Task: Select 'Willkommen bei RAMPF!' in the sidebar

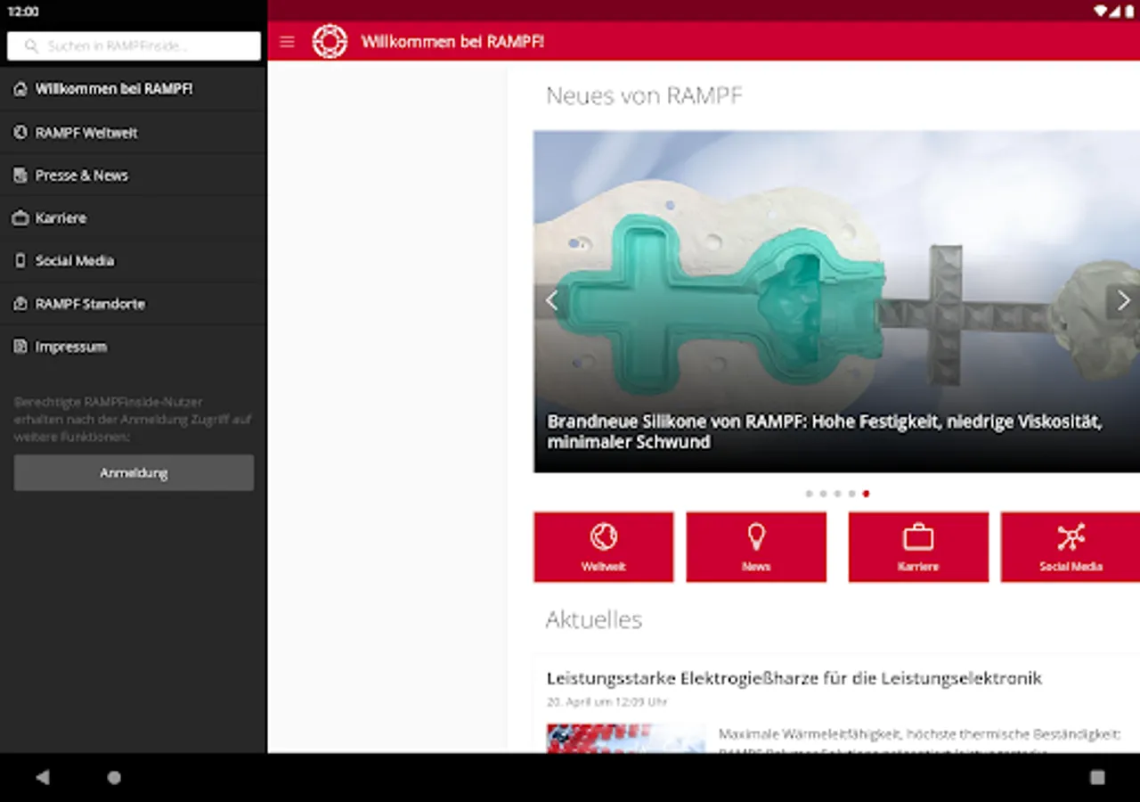Action: pos(134,89)
